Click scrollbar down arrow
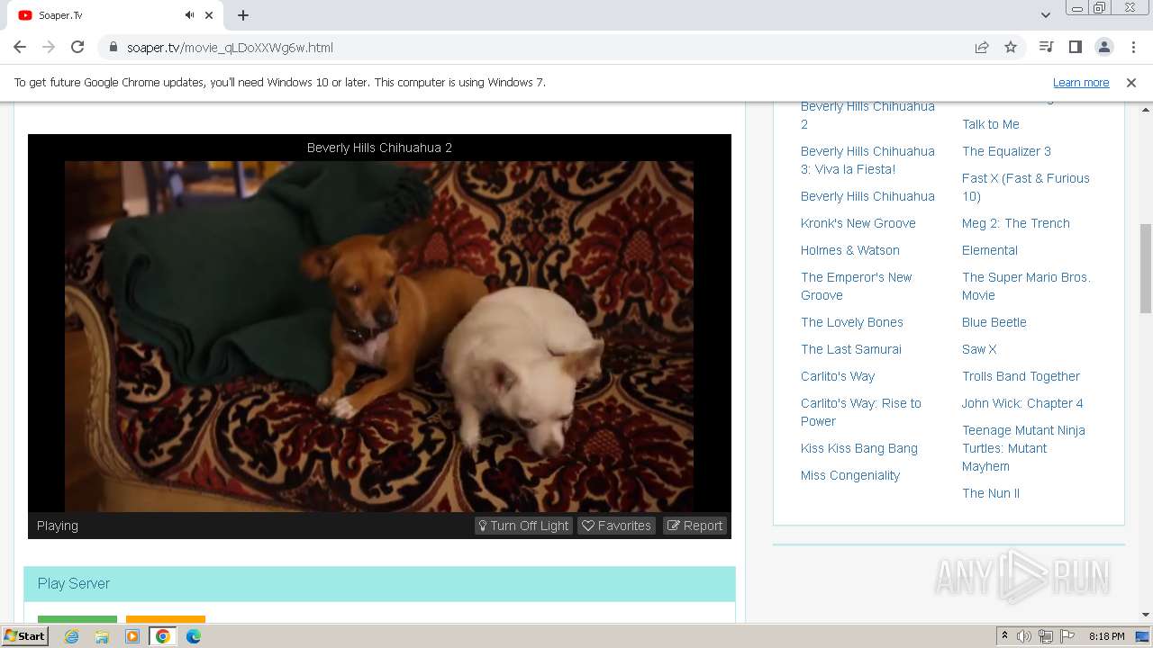Image resolution: width=1153 pixels, height=648 pixels. [x=1146, y=615]
